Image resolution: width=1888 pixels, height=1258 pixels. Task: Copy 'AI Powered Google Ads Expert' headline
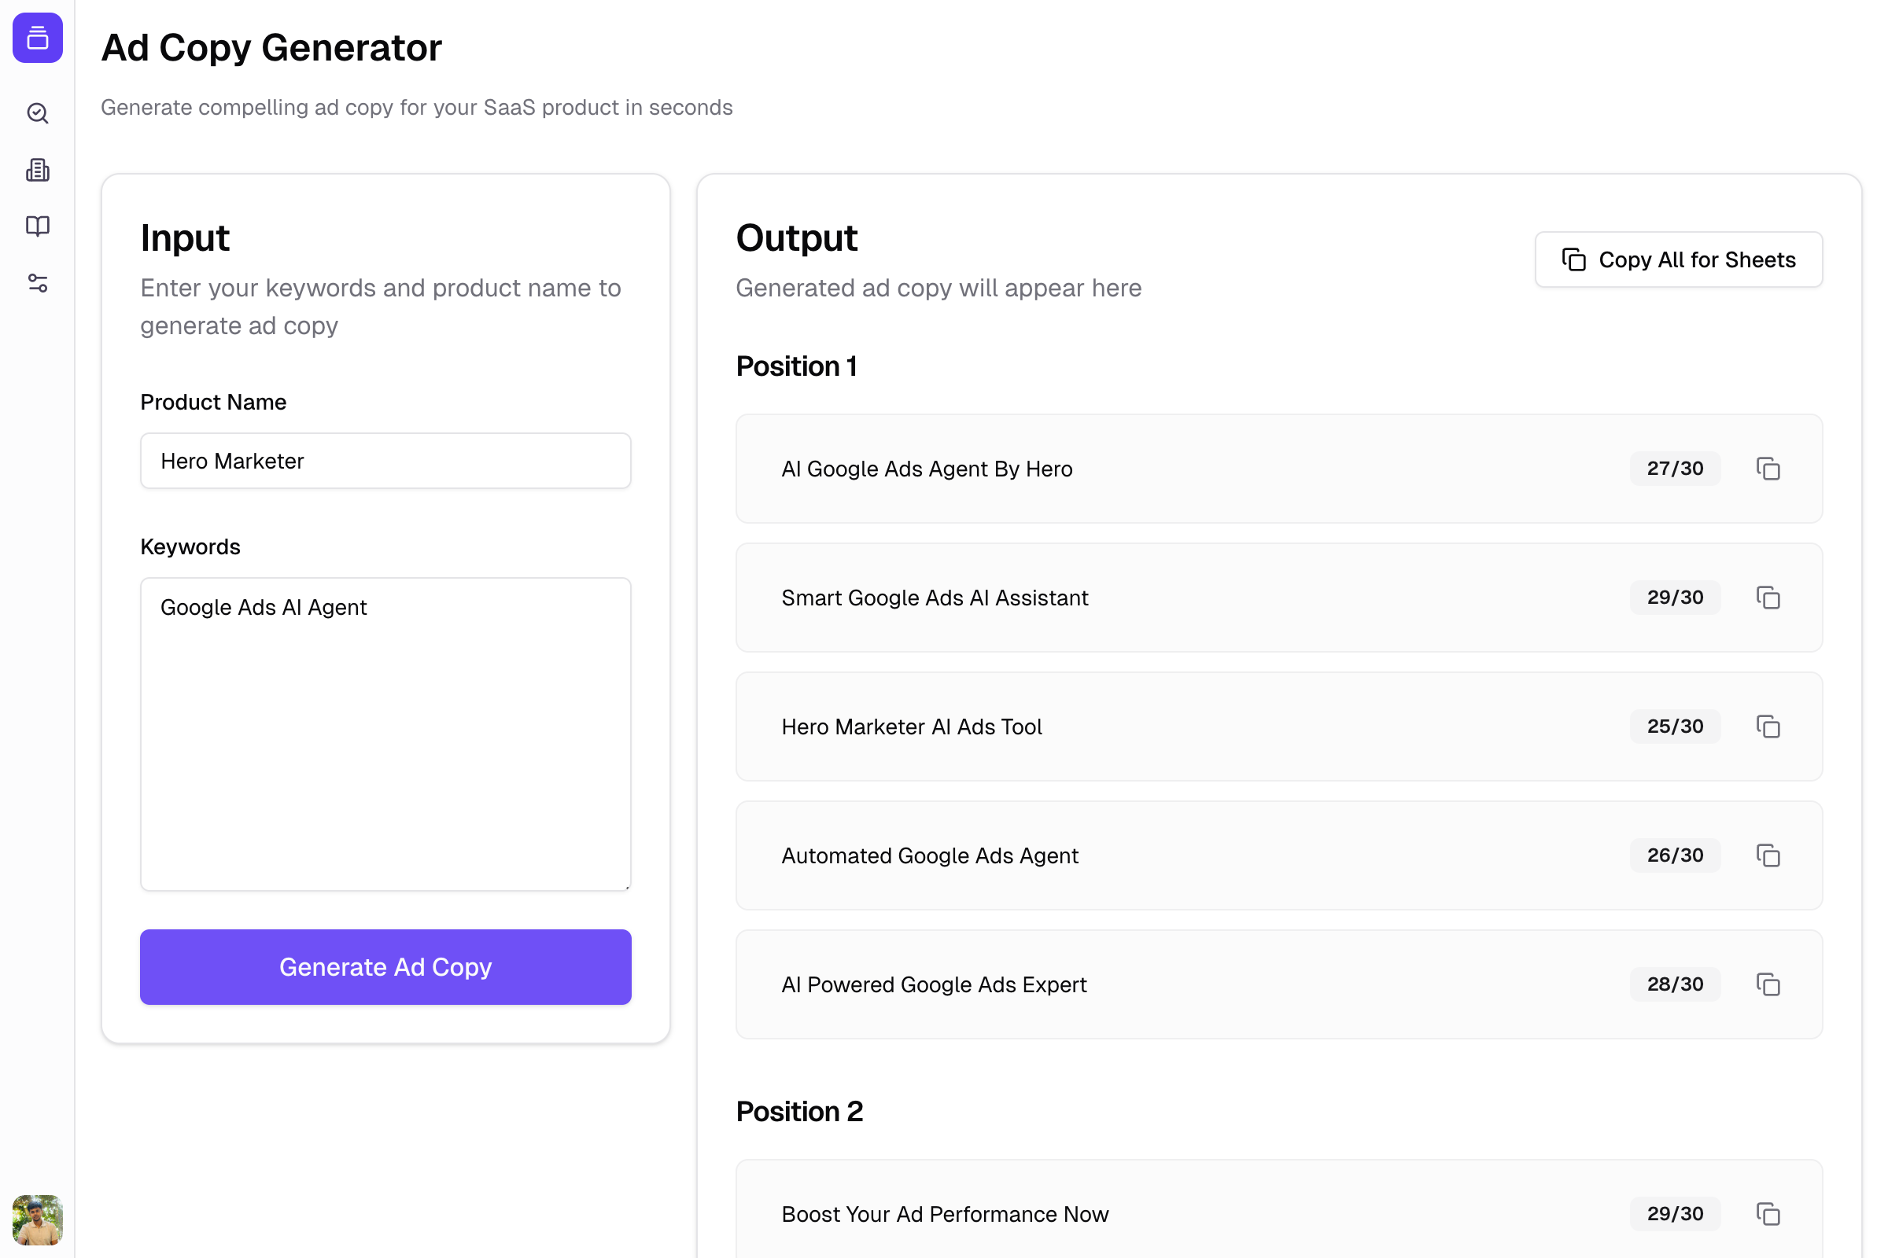tap(1768, 984)
